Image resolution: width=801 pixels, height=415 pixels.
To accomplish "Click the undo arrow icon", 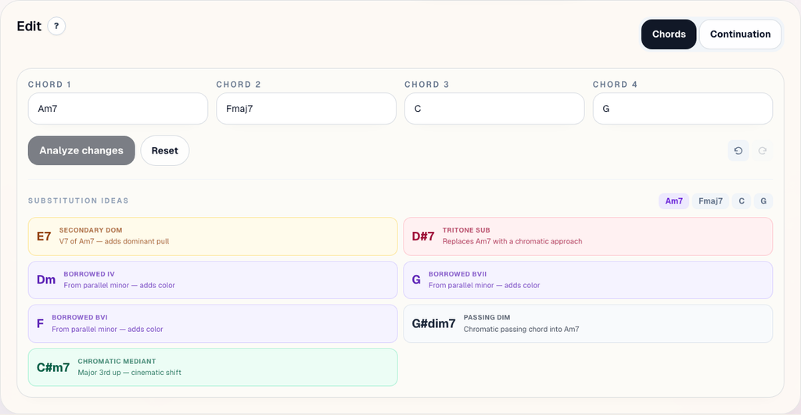I will coord(738,151).
